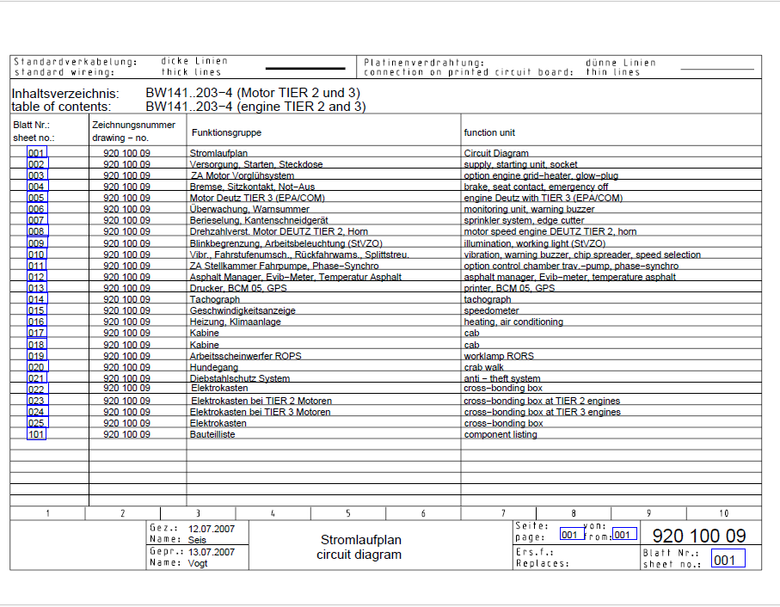Jump to sheet 004 Bremse, Sitzkontakt

click(x=37, y=187)
